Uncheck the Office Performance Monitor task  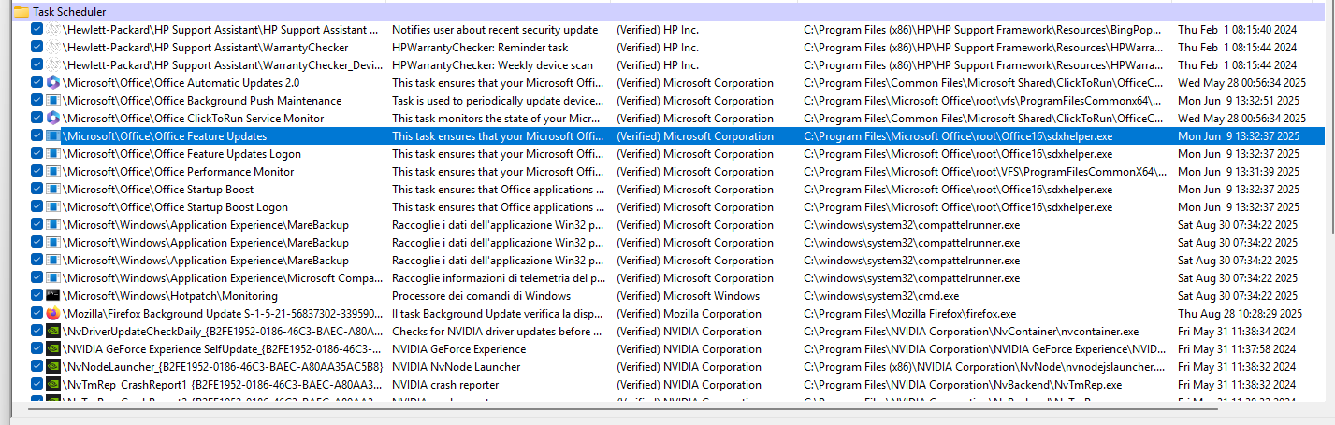pyautogui.click(x=36, y=172)
